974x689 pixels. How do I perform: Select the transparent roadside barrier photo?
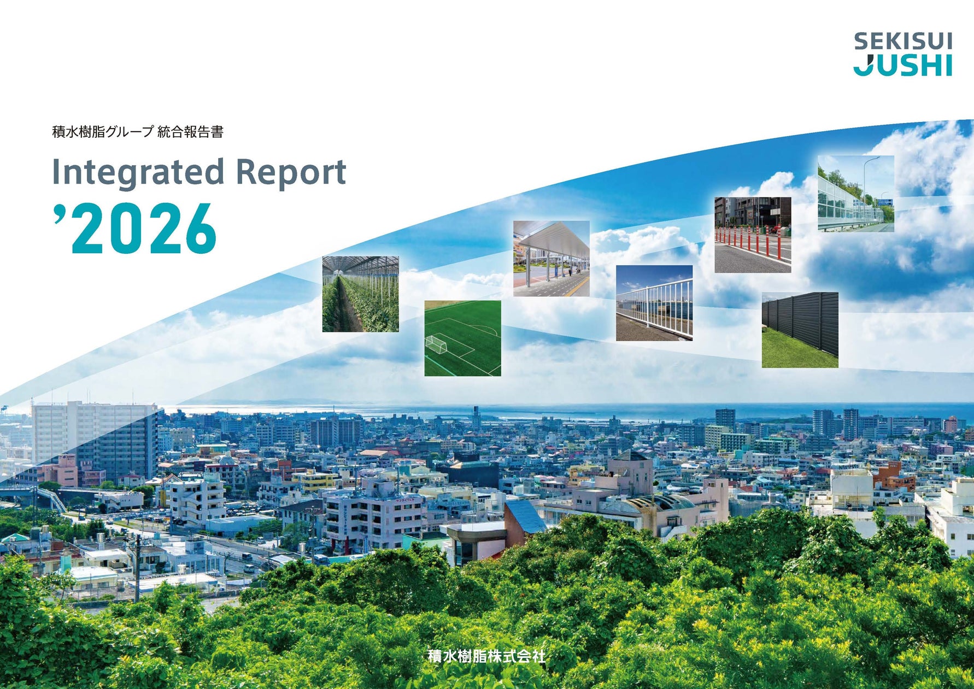point(856,194)
